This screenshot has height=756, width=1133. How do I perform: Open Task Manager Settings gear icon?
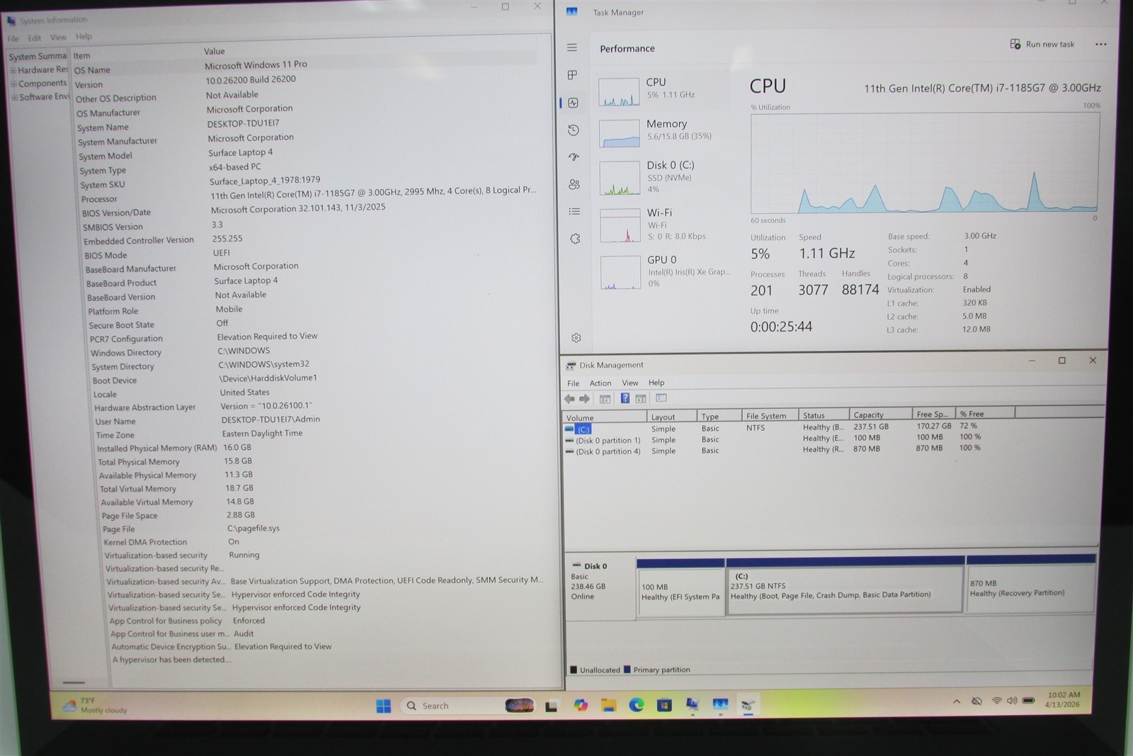tap(576, 338)
